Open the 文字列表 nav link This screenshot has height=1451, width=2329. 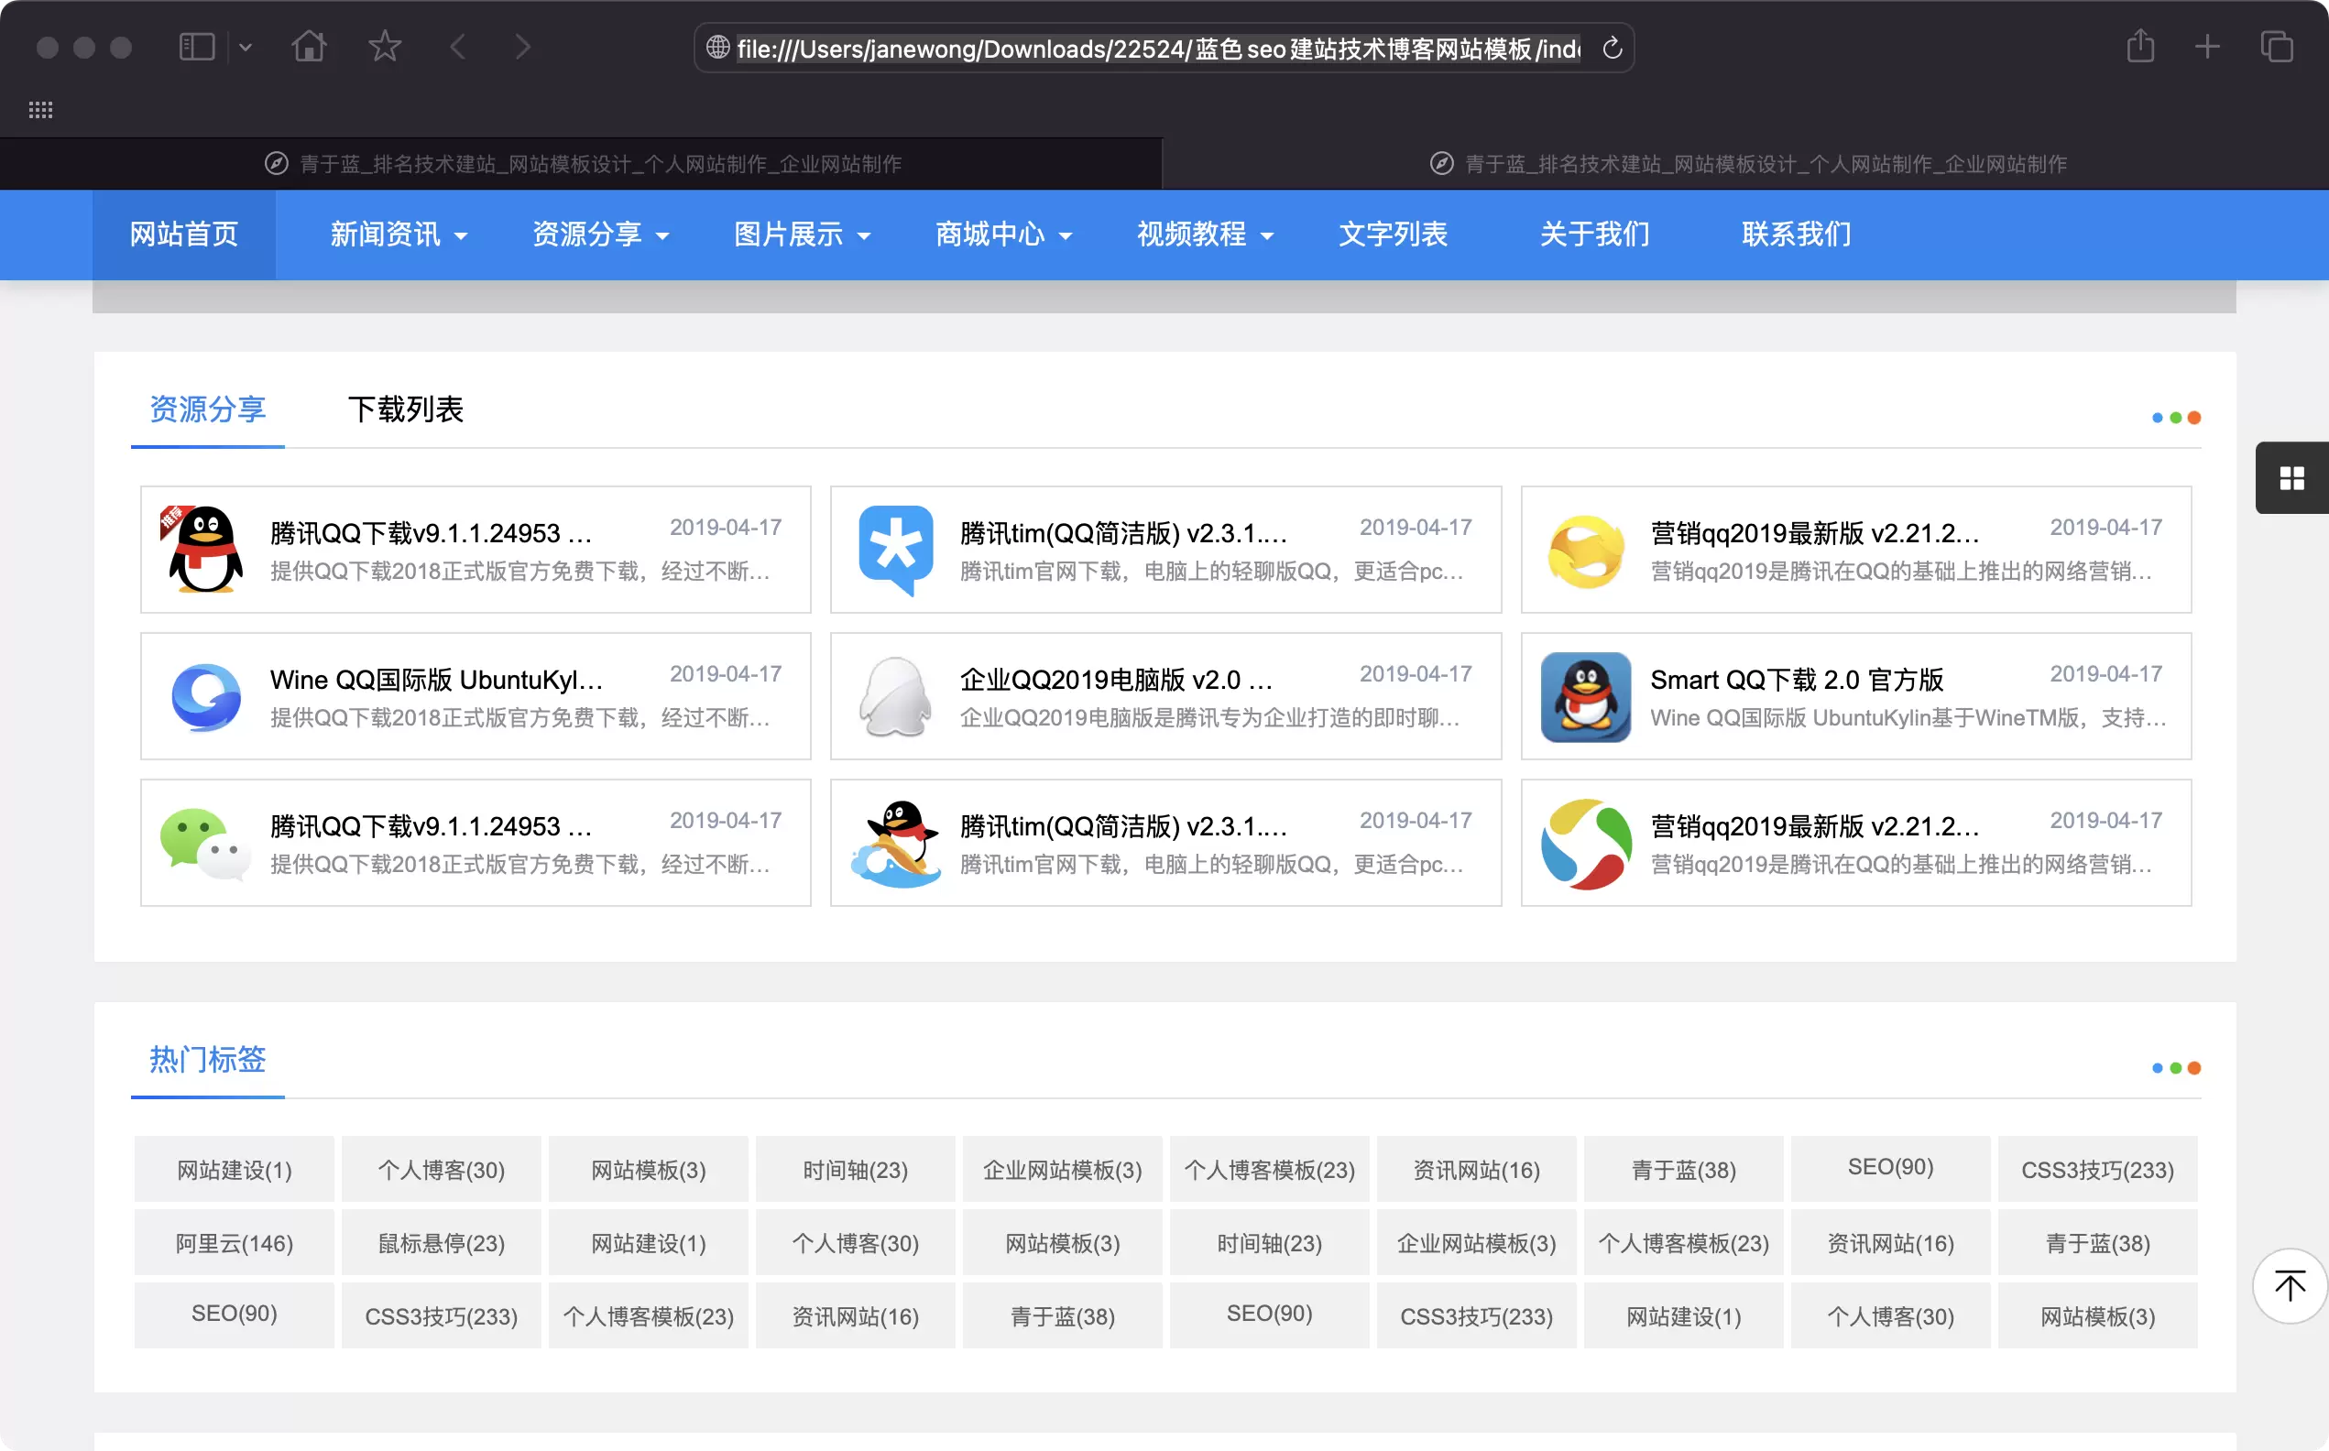click(x=1393, y=235)
